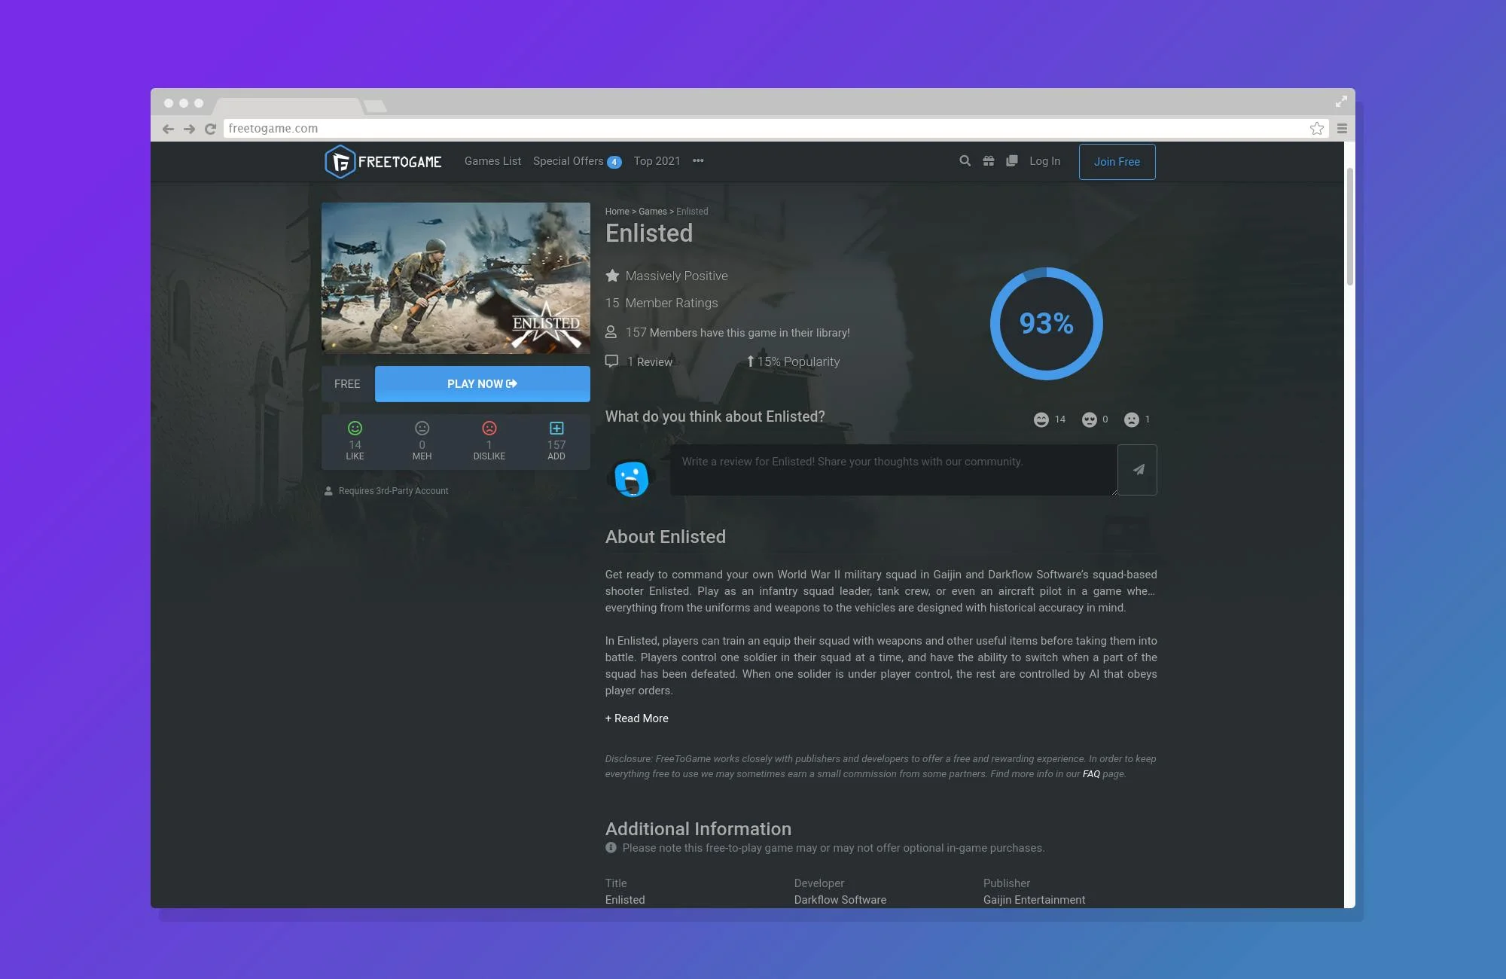Image resolution: width=1506 pixels, height=979 pixels.
Task: Click the 93% rating circle
Action: coord(1046,324)
